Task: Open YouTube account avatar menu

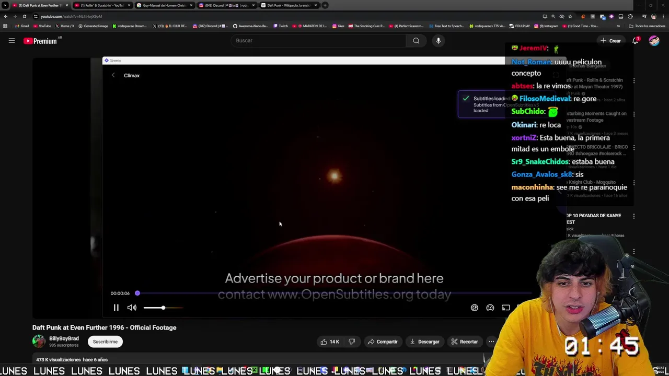Action: (x=654, y=41)
